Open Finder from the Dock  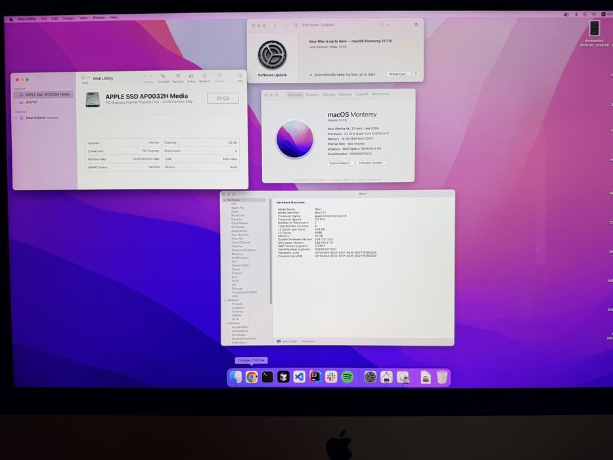coord(235,377)
